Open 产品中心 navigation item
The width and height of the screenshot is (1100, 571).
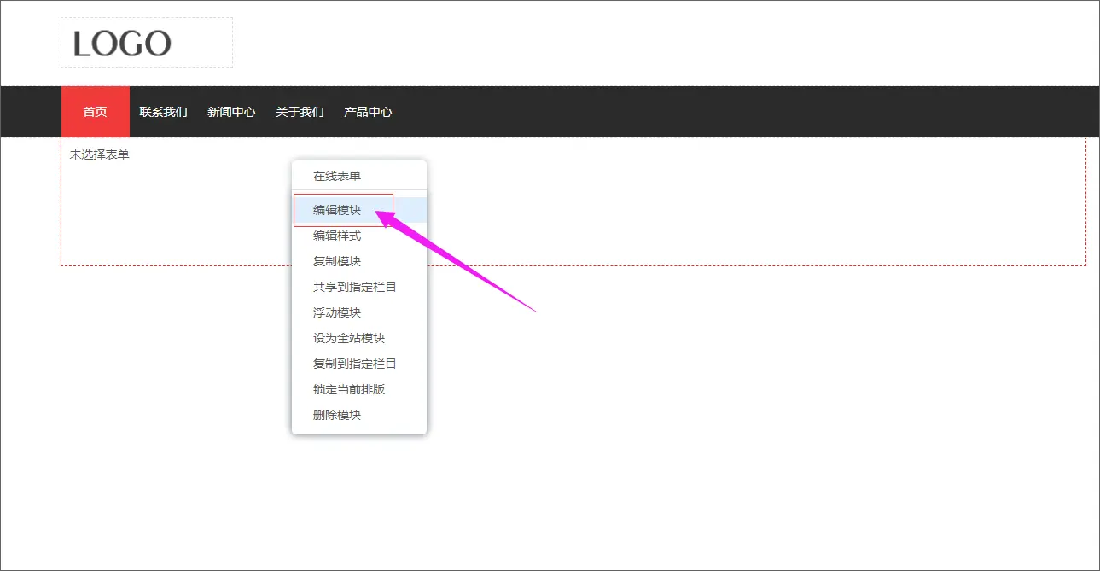point(368,112)
